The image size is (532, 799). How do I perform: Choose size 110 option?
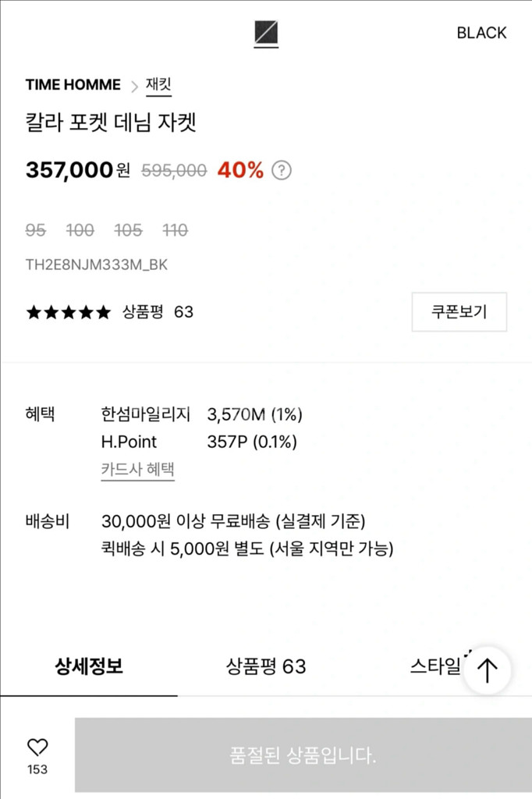click(x=176, y=230)
